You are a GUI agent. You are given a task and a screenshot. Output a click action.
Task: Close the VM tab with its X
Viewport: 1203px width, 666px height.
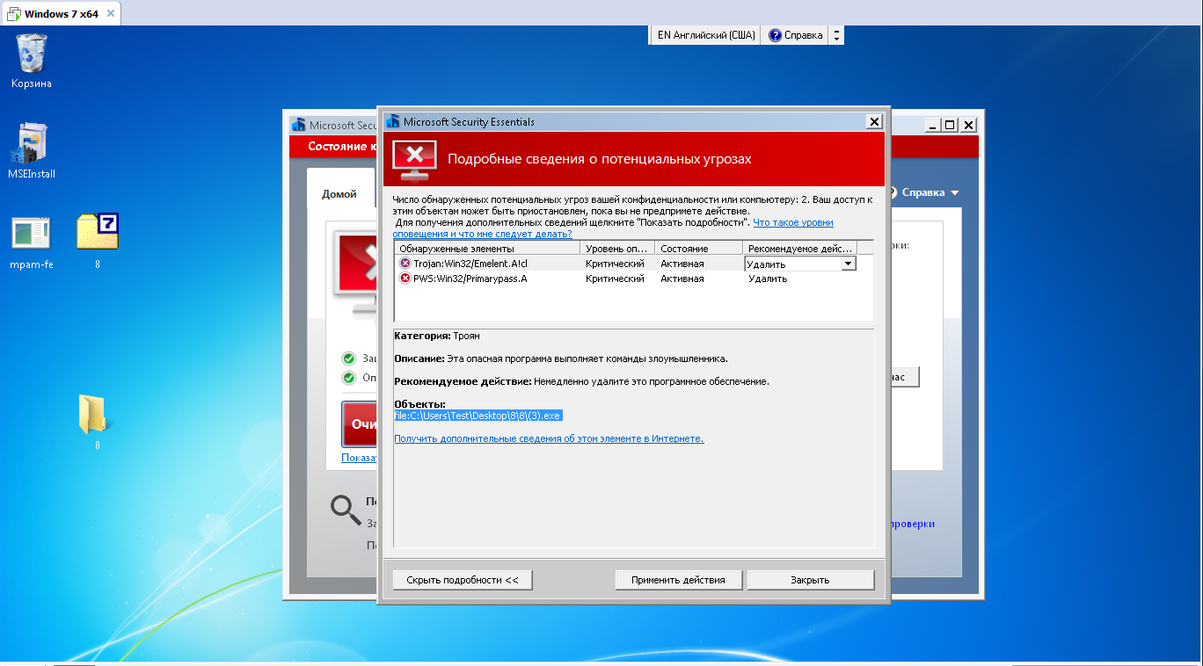click(110, 14)
